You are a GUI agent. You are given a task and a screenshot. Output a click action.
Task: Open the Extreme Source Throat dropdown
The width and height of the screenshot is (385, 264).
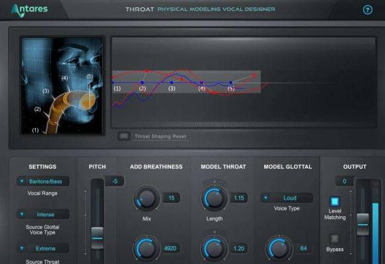43,249
